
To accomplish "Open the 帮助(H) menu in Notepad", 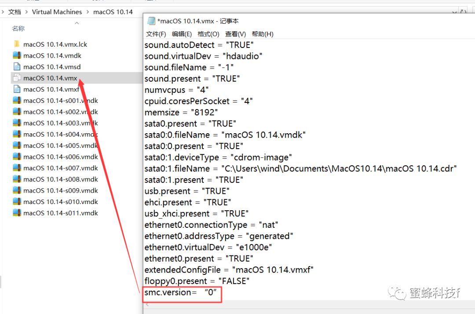I will [263, 34].
